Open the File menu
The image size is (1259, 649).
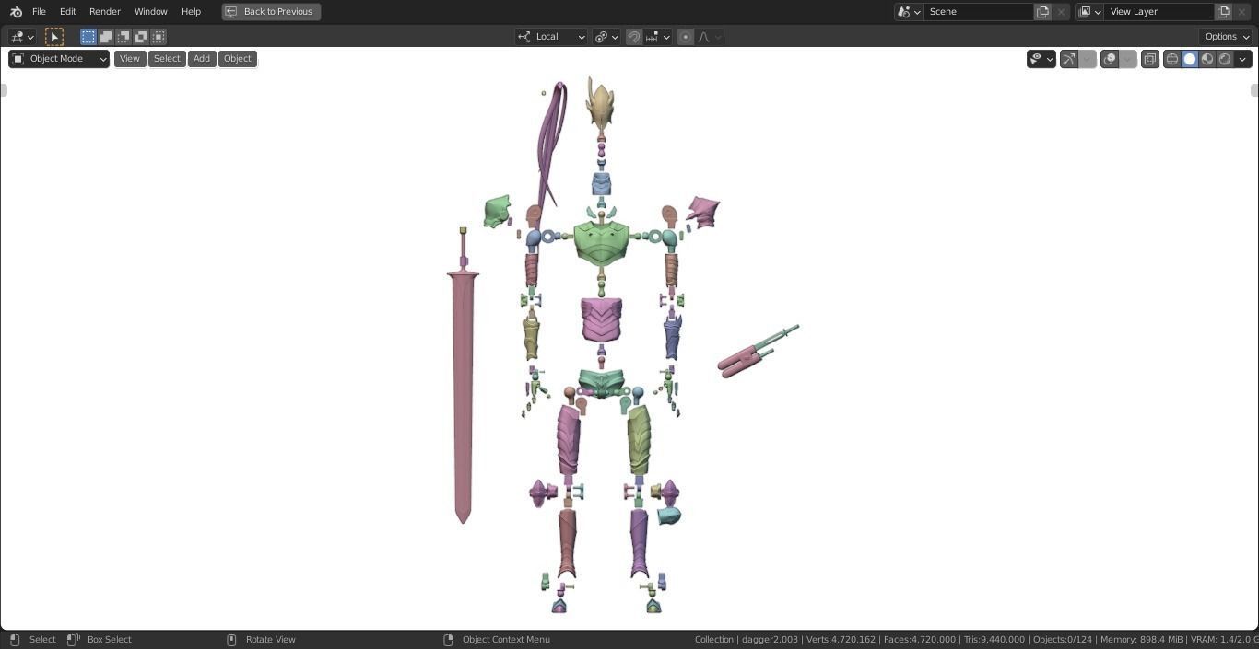[x=39, y=12]
